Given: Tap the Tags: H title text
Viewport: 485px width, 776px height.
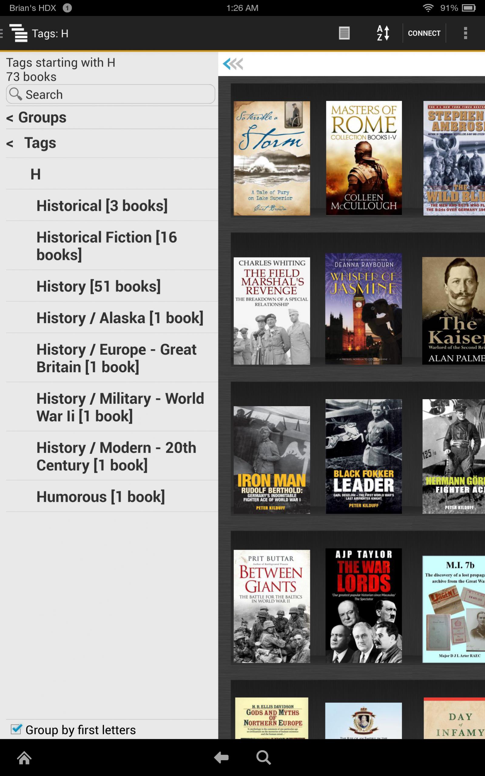Looking at the screenshot, I should coord(50,33).
